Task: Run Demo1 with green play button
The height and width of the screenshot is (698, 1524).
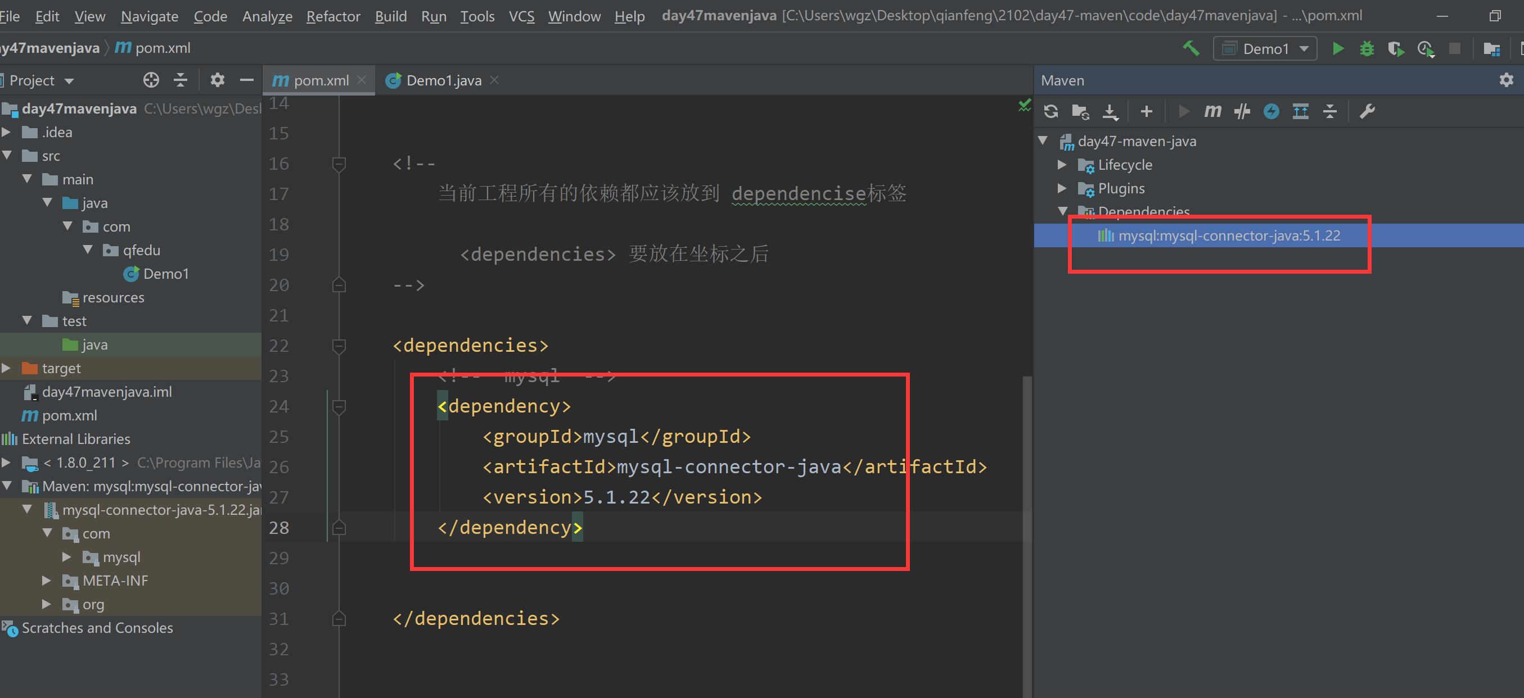Action: [x=1338, y=48]
